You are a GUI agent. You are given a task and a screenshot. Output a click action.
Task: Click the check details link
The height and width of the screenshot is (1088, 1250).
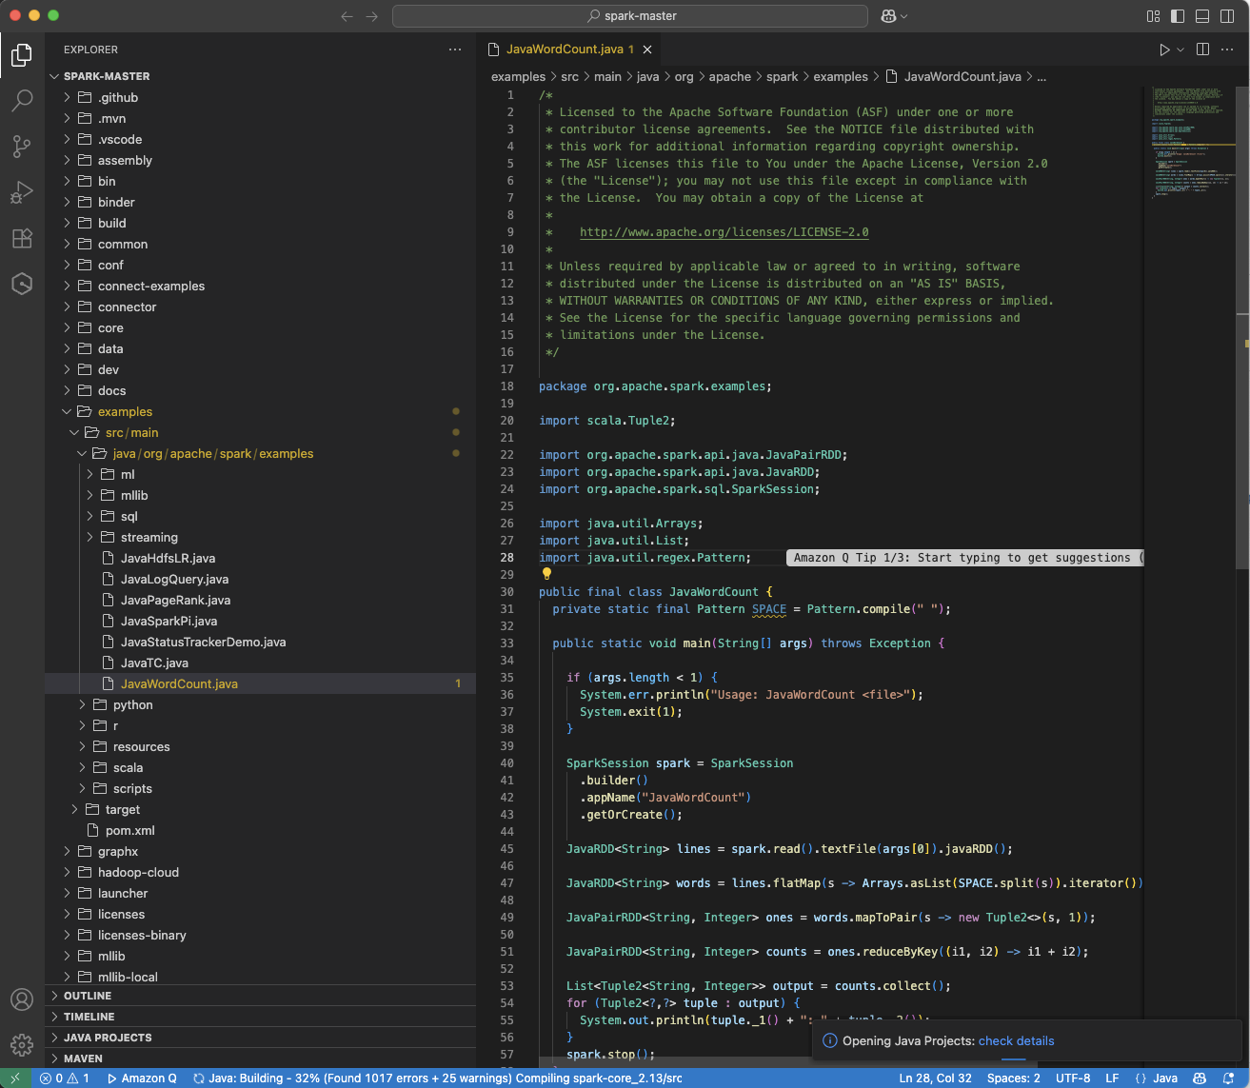pos(1016,1040)
